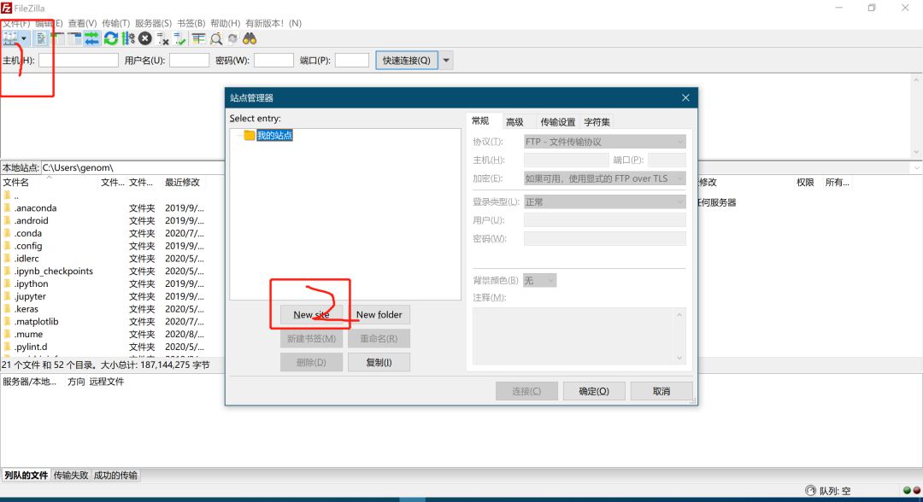The image size is (923, 502).
Task: Open the Site Manager toolbar icon
Action: click(10, 38)
